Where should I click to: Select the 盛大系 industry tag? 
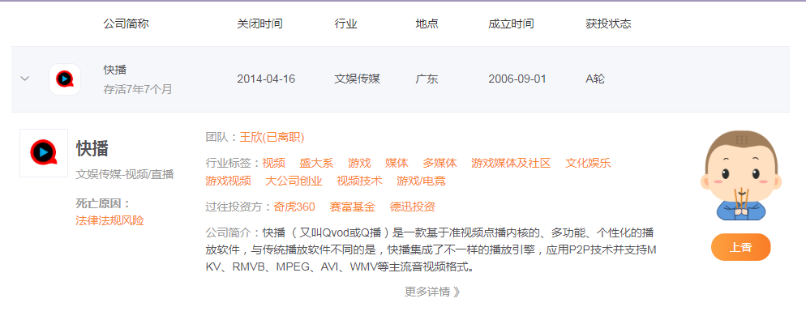(316, 163)
